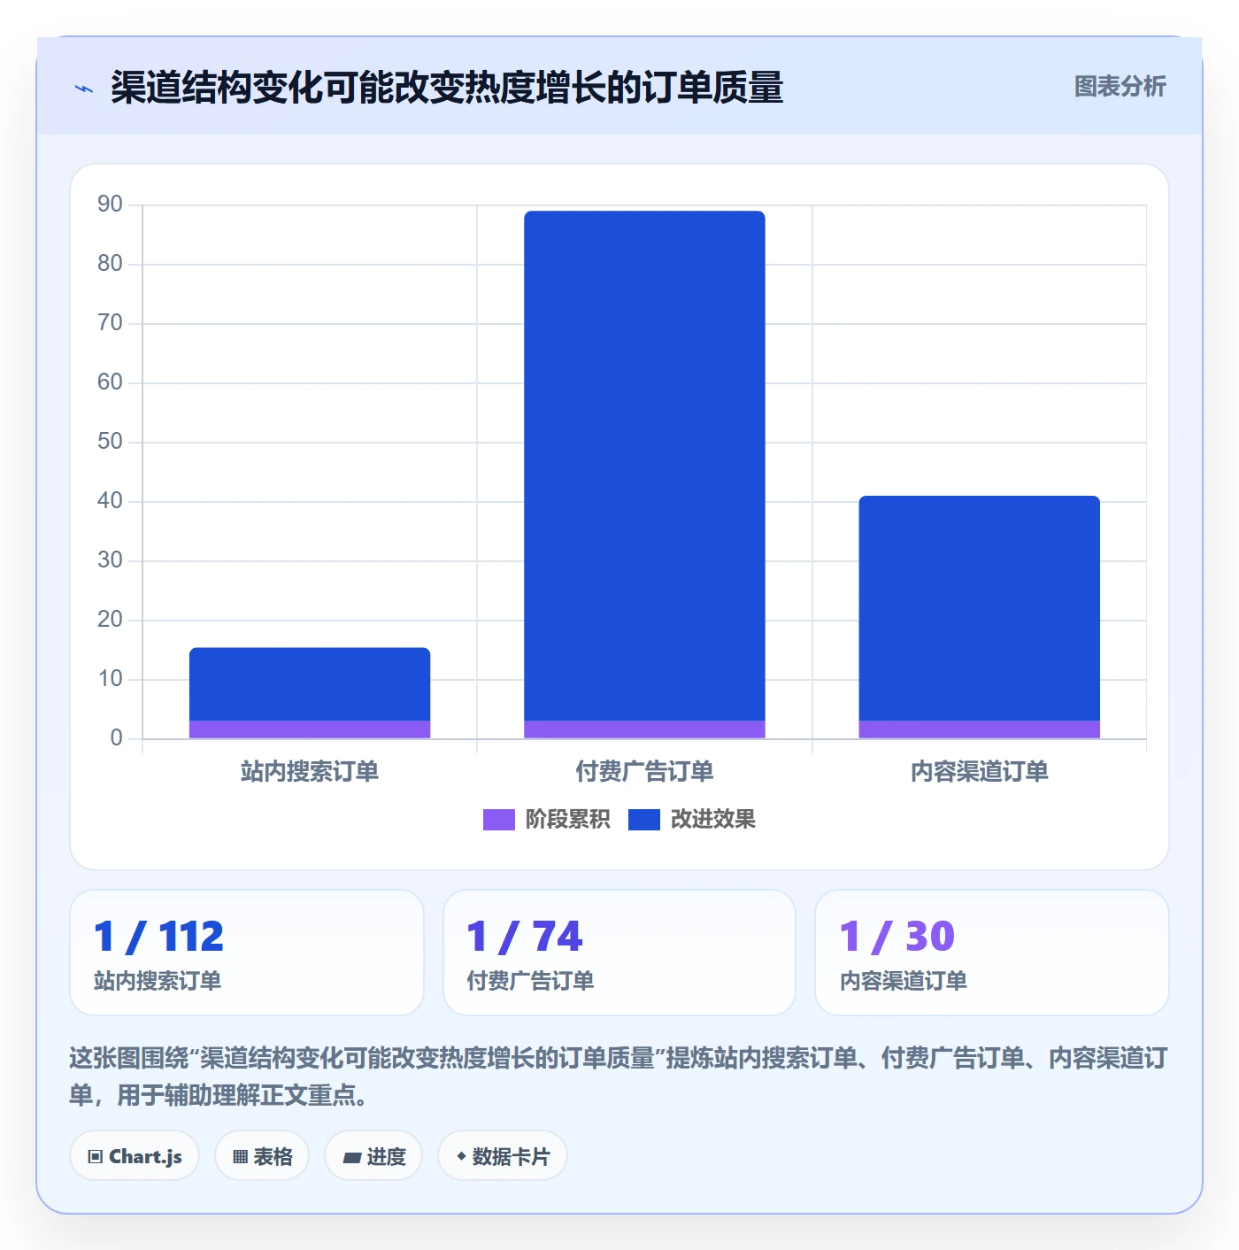This screenshot has height=1250, width=1239.
Task: Toggle 阶段累积 legend purple swatch
Action: point(498,820)
